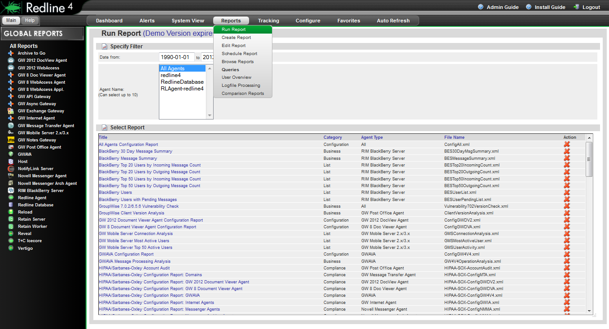Switch to the Main tab

click(x=11, y=21)
